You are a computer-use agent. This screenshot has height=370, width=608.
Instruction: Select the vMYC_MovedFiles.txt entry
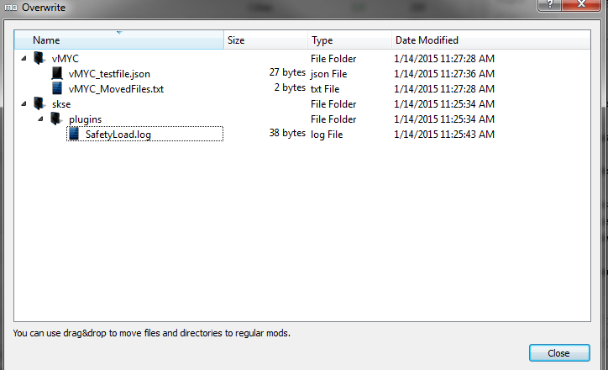[116, 89]
